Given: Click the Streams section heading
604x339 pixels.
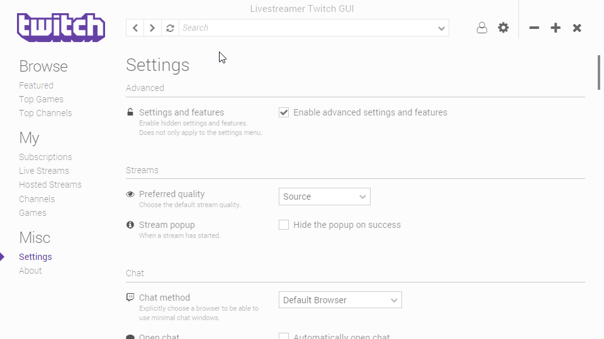Looking at the screenshot, I should pyautogui.click(x=142, y=170).
